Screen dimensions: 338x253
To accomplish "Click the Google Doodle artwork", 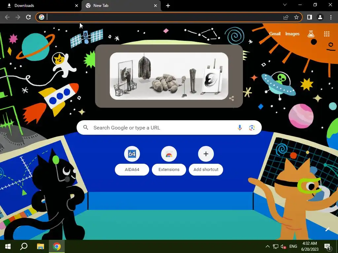I will coord(169,76).
